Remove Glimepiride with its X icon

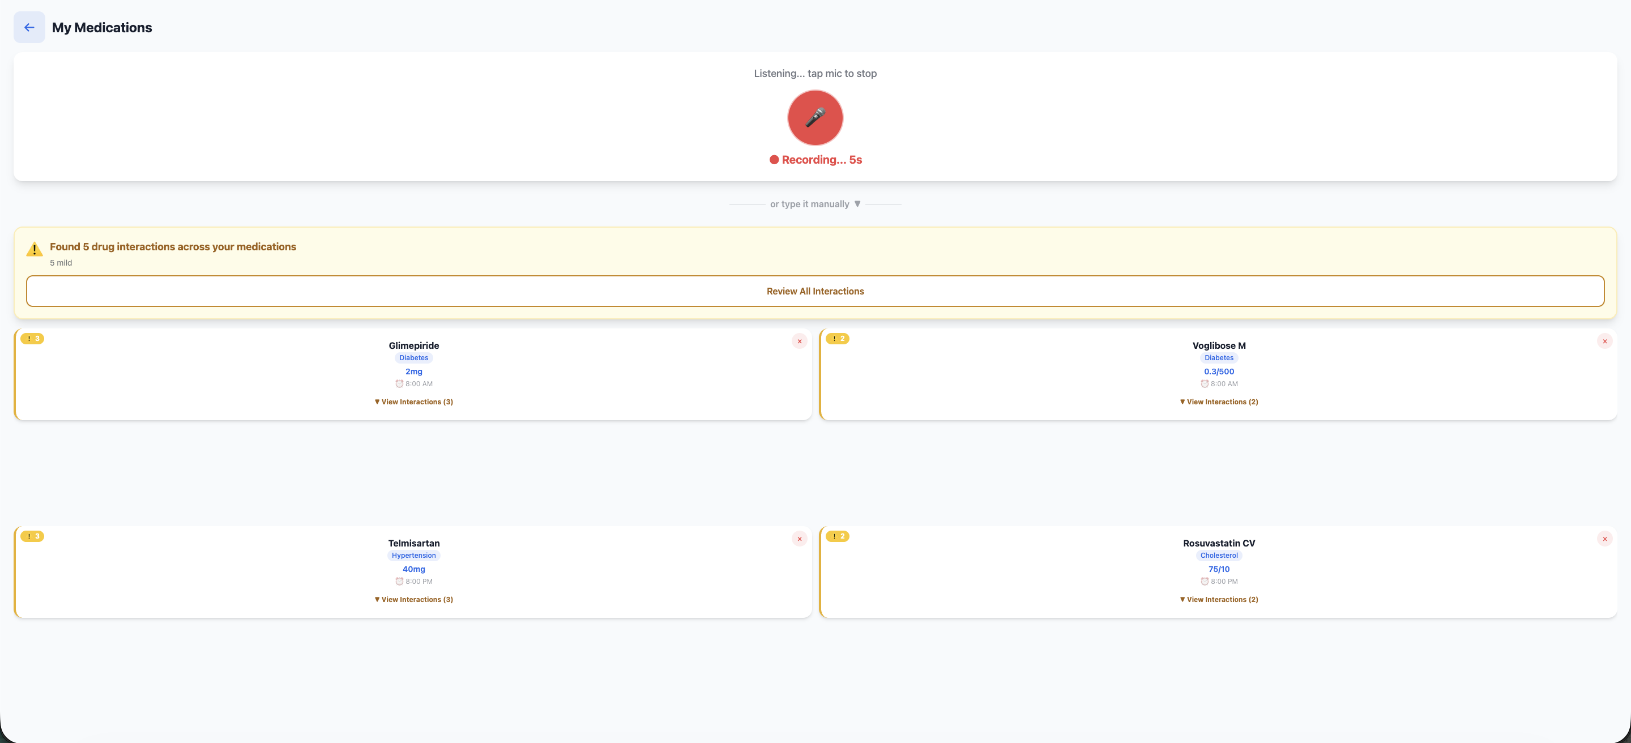click(x=799, y=341)
